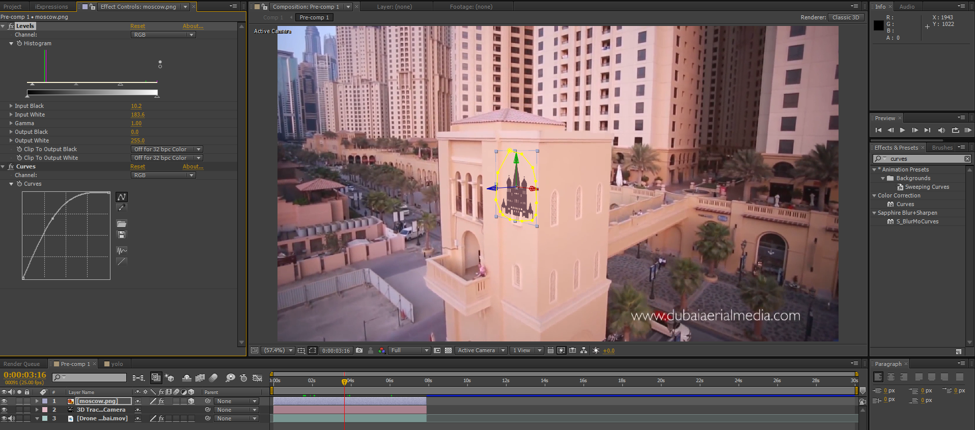Toggle loop option in Preview panel
This screenshot has height=430, width=975.
click(x=955, y=130)
